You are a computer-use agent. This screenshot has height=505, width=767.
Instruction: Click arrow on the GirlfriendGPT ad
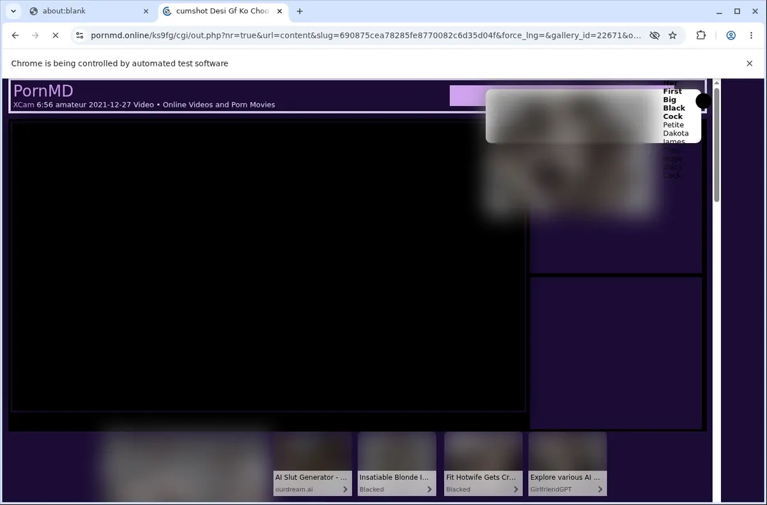pos(600,490)
